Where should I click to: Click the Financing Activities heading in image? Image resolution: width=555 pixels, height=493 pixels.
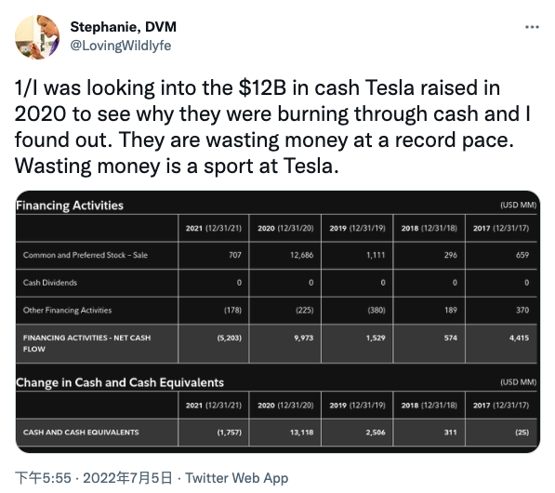pyautogui.click(x=70, y=206)
